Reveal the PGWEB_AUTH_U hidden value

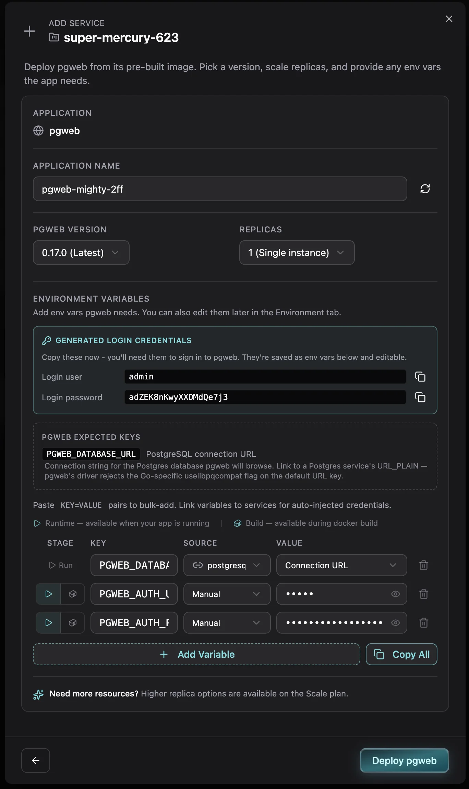point(396,594)
